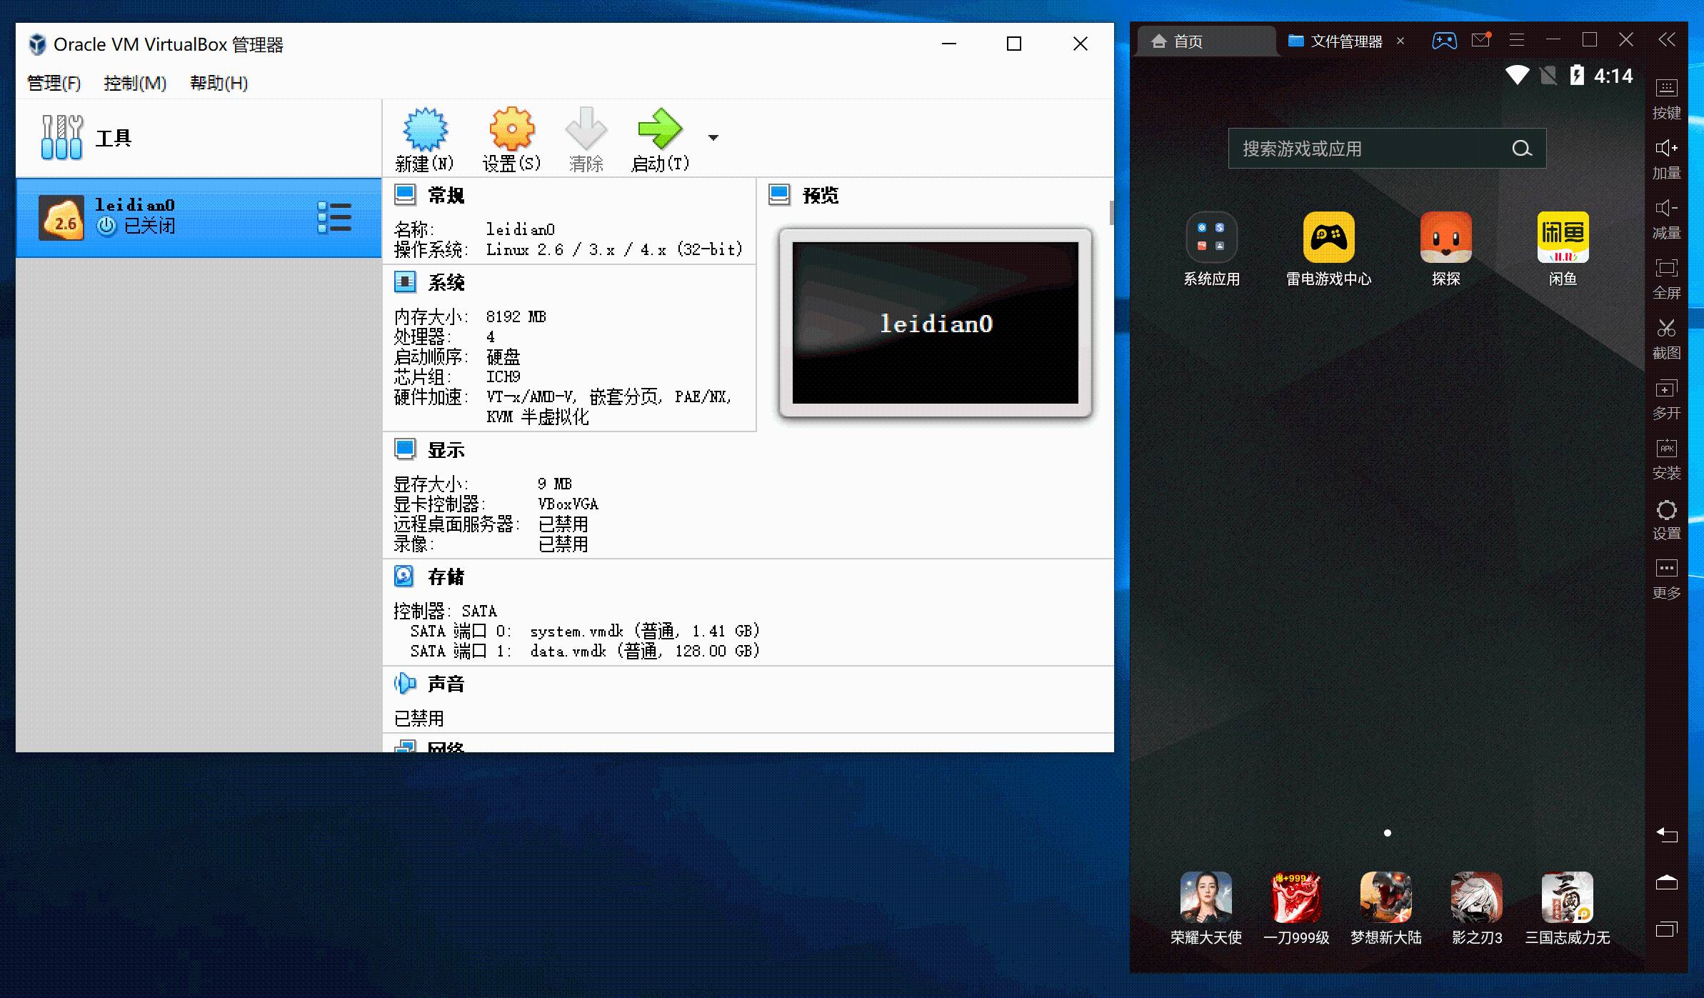
Task: Take a screenshot with scissors (截图) icon
Action: (x=1666, y=329)
